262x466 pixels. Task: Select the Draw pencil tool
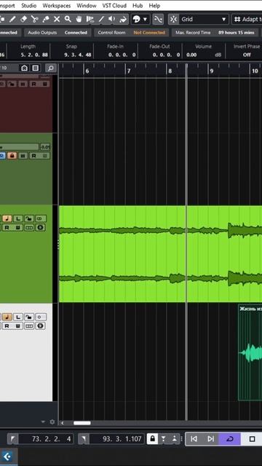[x=12, y=20]
